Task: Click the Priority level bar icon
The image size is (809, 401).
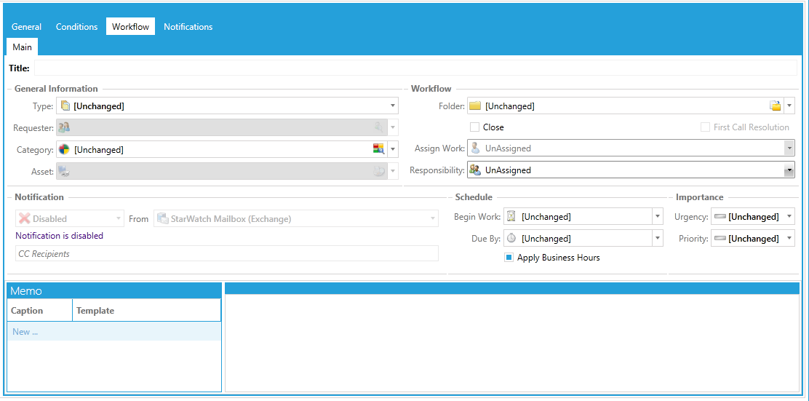Action: tap(720, 239)
